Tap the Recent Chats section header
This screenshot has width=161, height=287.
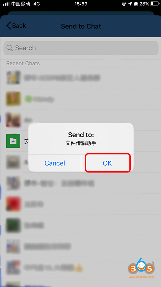pos(23,63)
